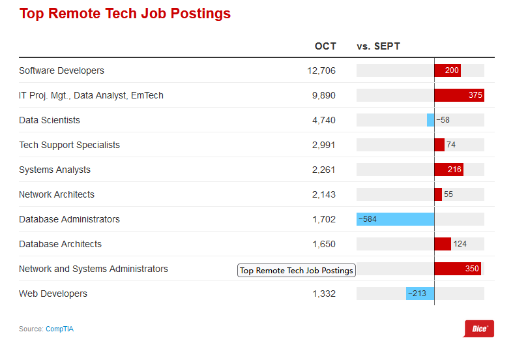Screen dimensions: 513x347
Task: Click the Data Scientists -58 bar
Action: point(430,120)
